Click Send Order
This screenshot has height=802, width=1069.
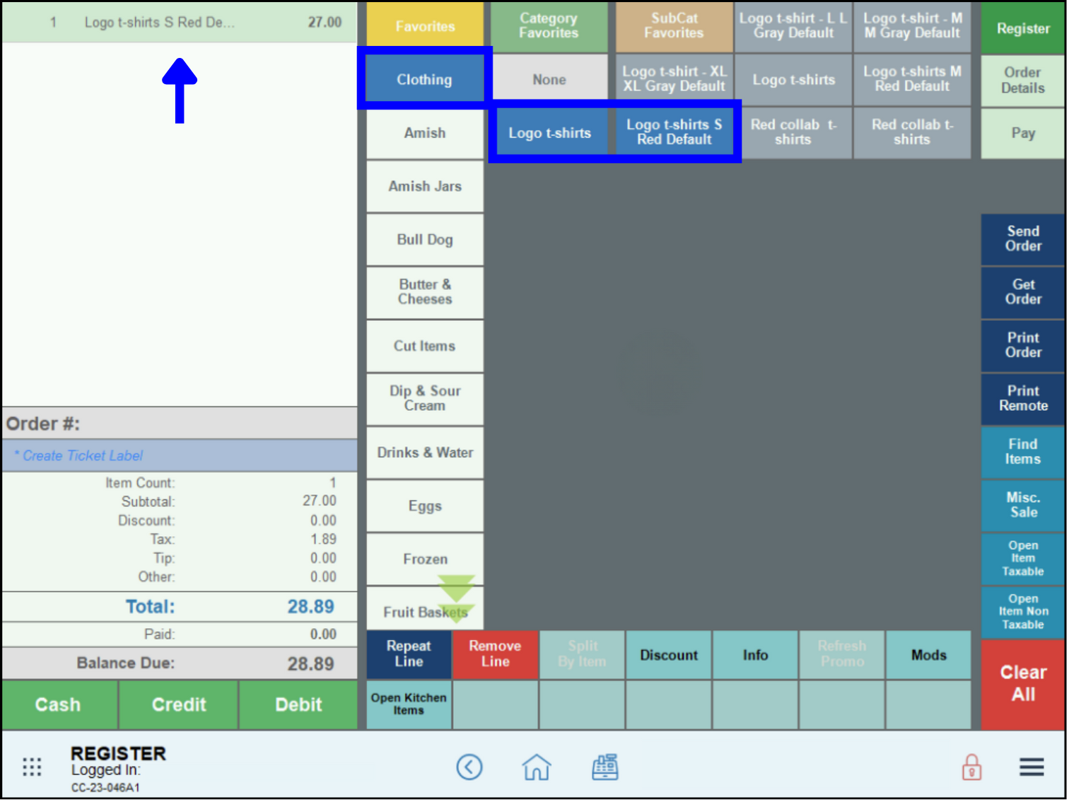point(1023,239)
